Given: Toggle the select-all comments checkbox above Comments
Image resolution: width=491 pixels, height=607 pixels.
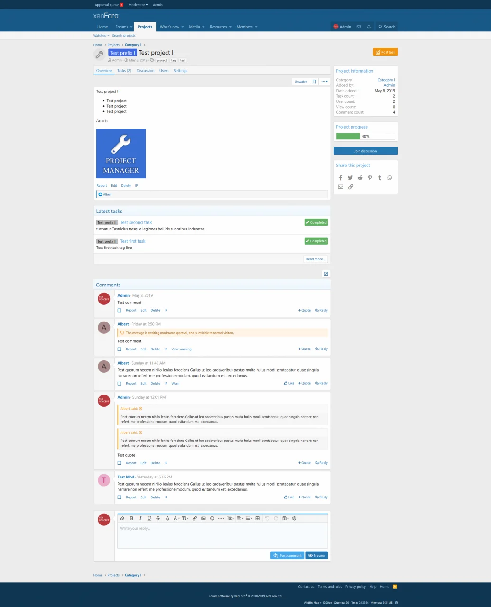Looking at the screenshot, I should [326, 274].
